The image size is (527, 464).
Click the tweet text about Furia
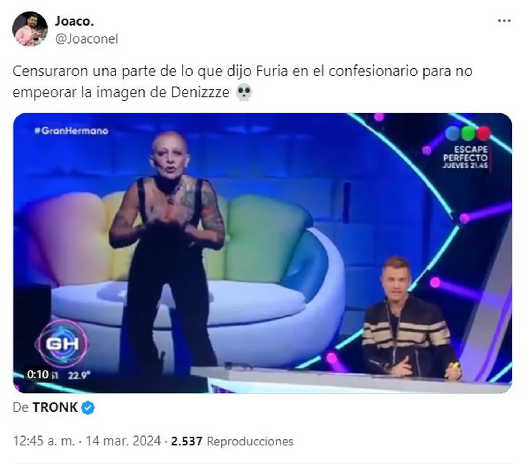[242, 82]
